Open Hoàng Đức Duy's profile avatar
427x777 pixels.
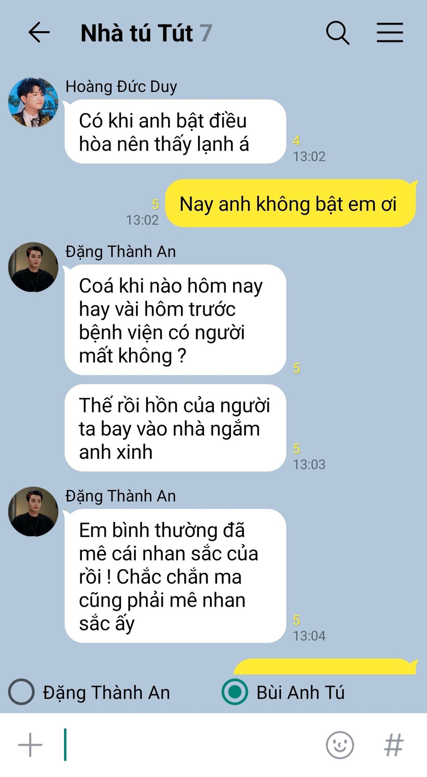click(x=33, y=102)
